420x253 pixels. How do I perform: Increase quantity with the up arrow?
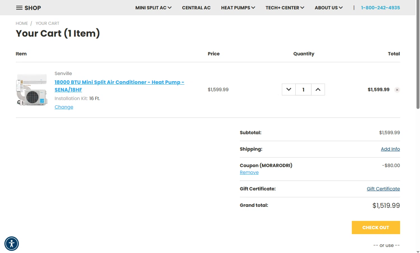click(x=318, y=90)
